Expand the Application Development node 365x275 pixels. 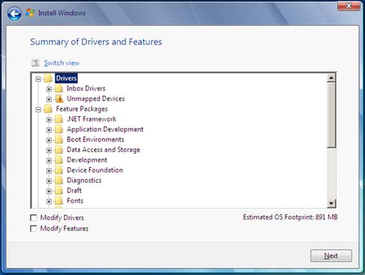(49, 130)
